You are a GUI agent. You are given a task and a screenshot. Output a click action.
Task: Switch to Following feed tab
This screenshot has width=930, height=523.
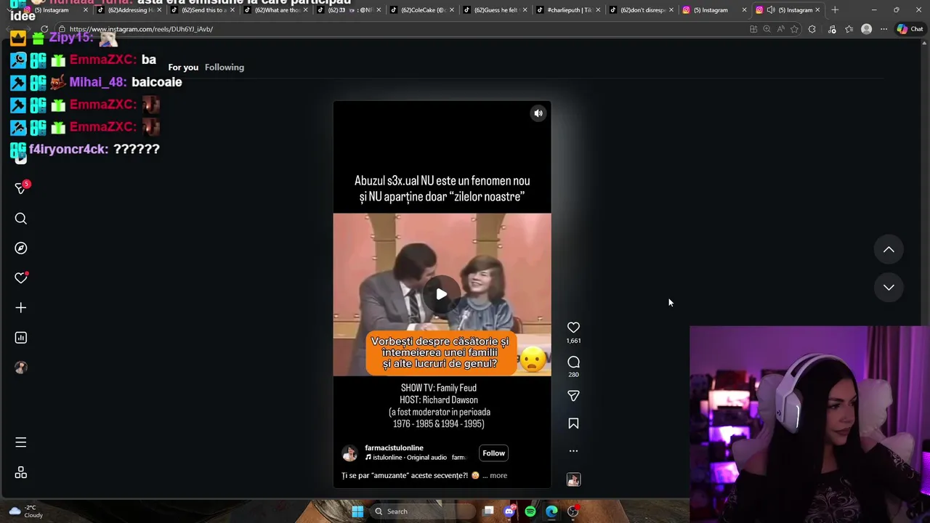click(225, 68)
